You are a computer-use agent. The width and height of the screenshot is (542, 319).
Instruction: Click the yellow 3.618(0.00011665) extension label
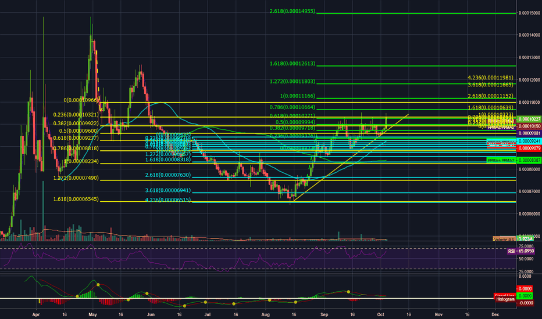point(490,85)
